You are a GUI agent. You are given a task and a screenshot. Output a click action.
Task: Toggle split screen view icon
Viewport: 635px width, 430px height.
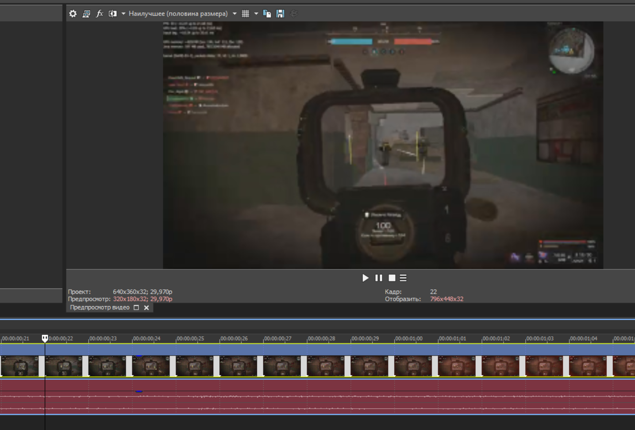point(113,14)
